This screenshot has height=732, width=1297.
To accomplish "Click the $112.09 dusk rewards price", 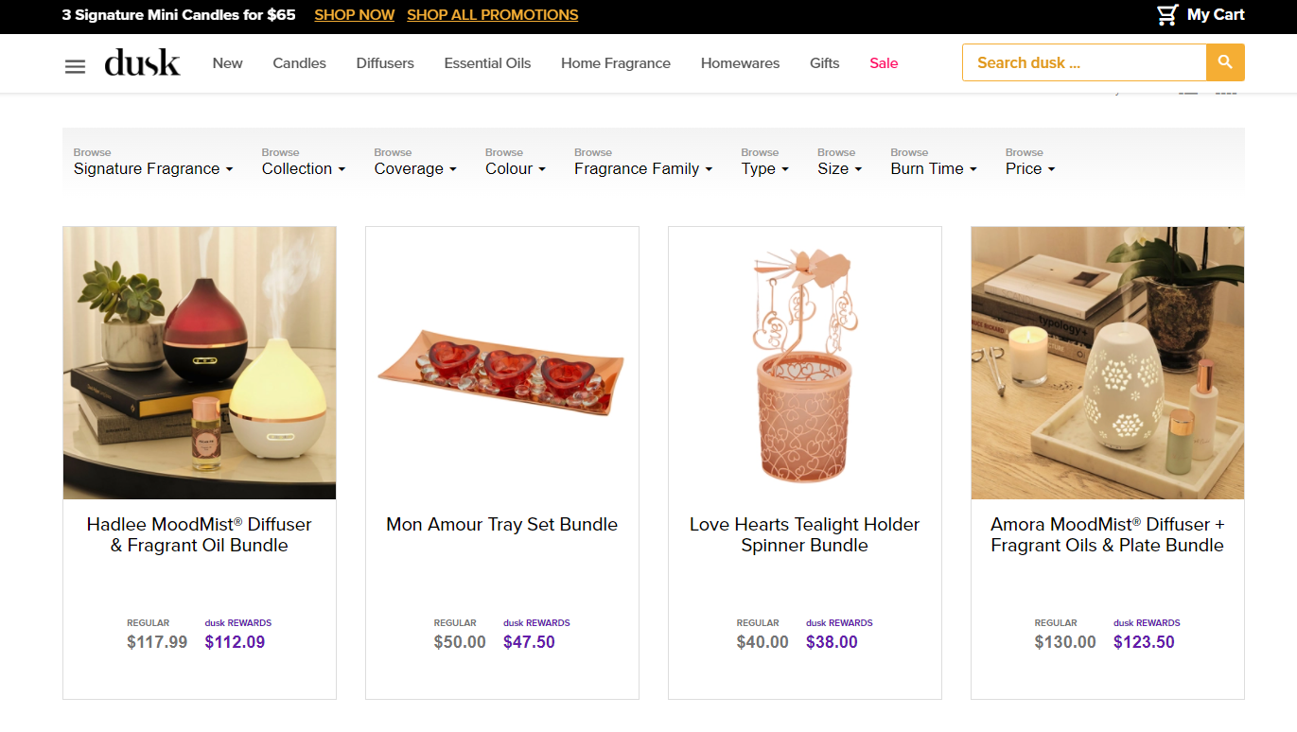I will pyautogui.click(x=235, y=642).
